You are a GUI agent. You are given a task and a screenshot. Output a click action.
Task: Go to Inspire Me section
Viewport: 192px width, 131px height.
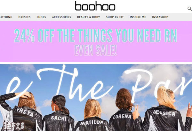pyautogui.click(x=138, y=17)
